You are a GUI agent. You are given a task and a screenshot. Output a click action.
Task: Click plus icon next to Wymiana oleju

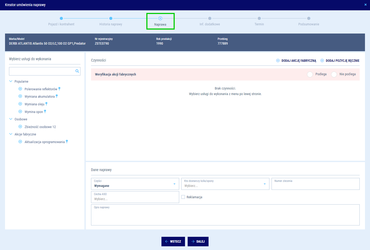point(20,104)
